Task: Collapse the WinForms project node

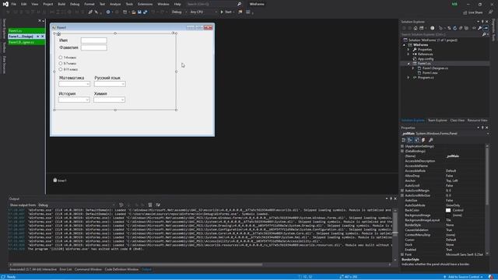Action: pyautogui.click(x=405, y=45)
